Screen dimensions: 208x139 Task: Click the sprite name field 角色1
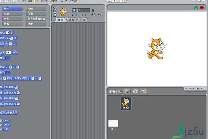point(81,10)
